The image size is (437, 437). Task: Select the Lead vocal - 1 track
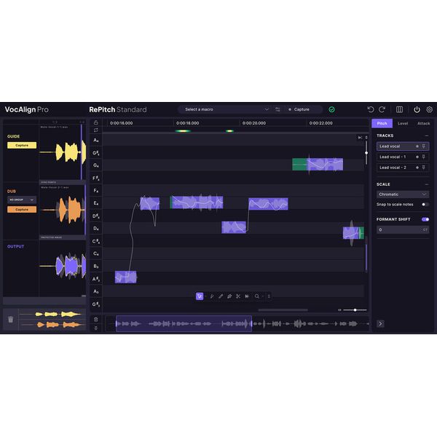(x=403, y=157)
